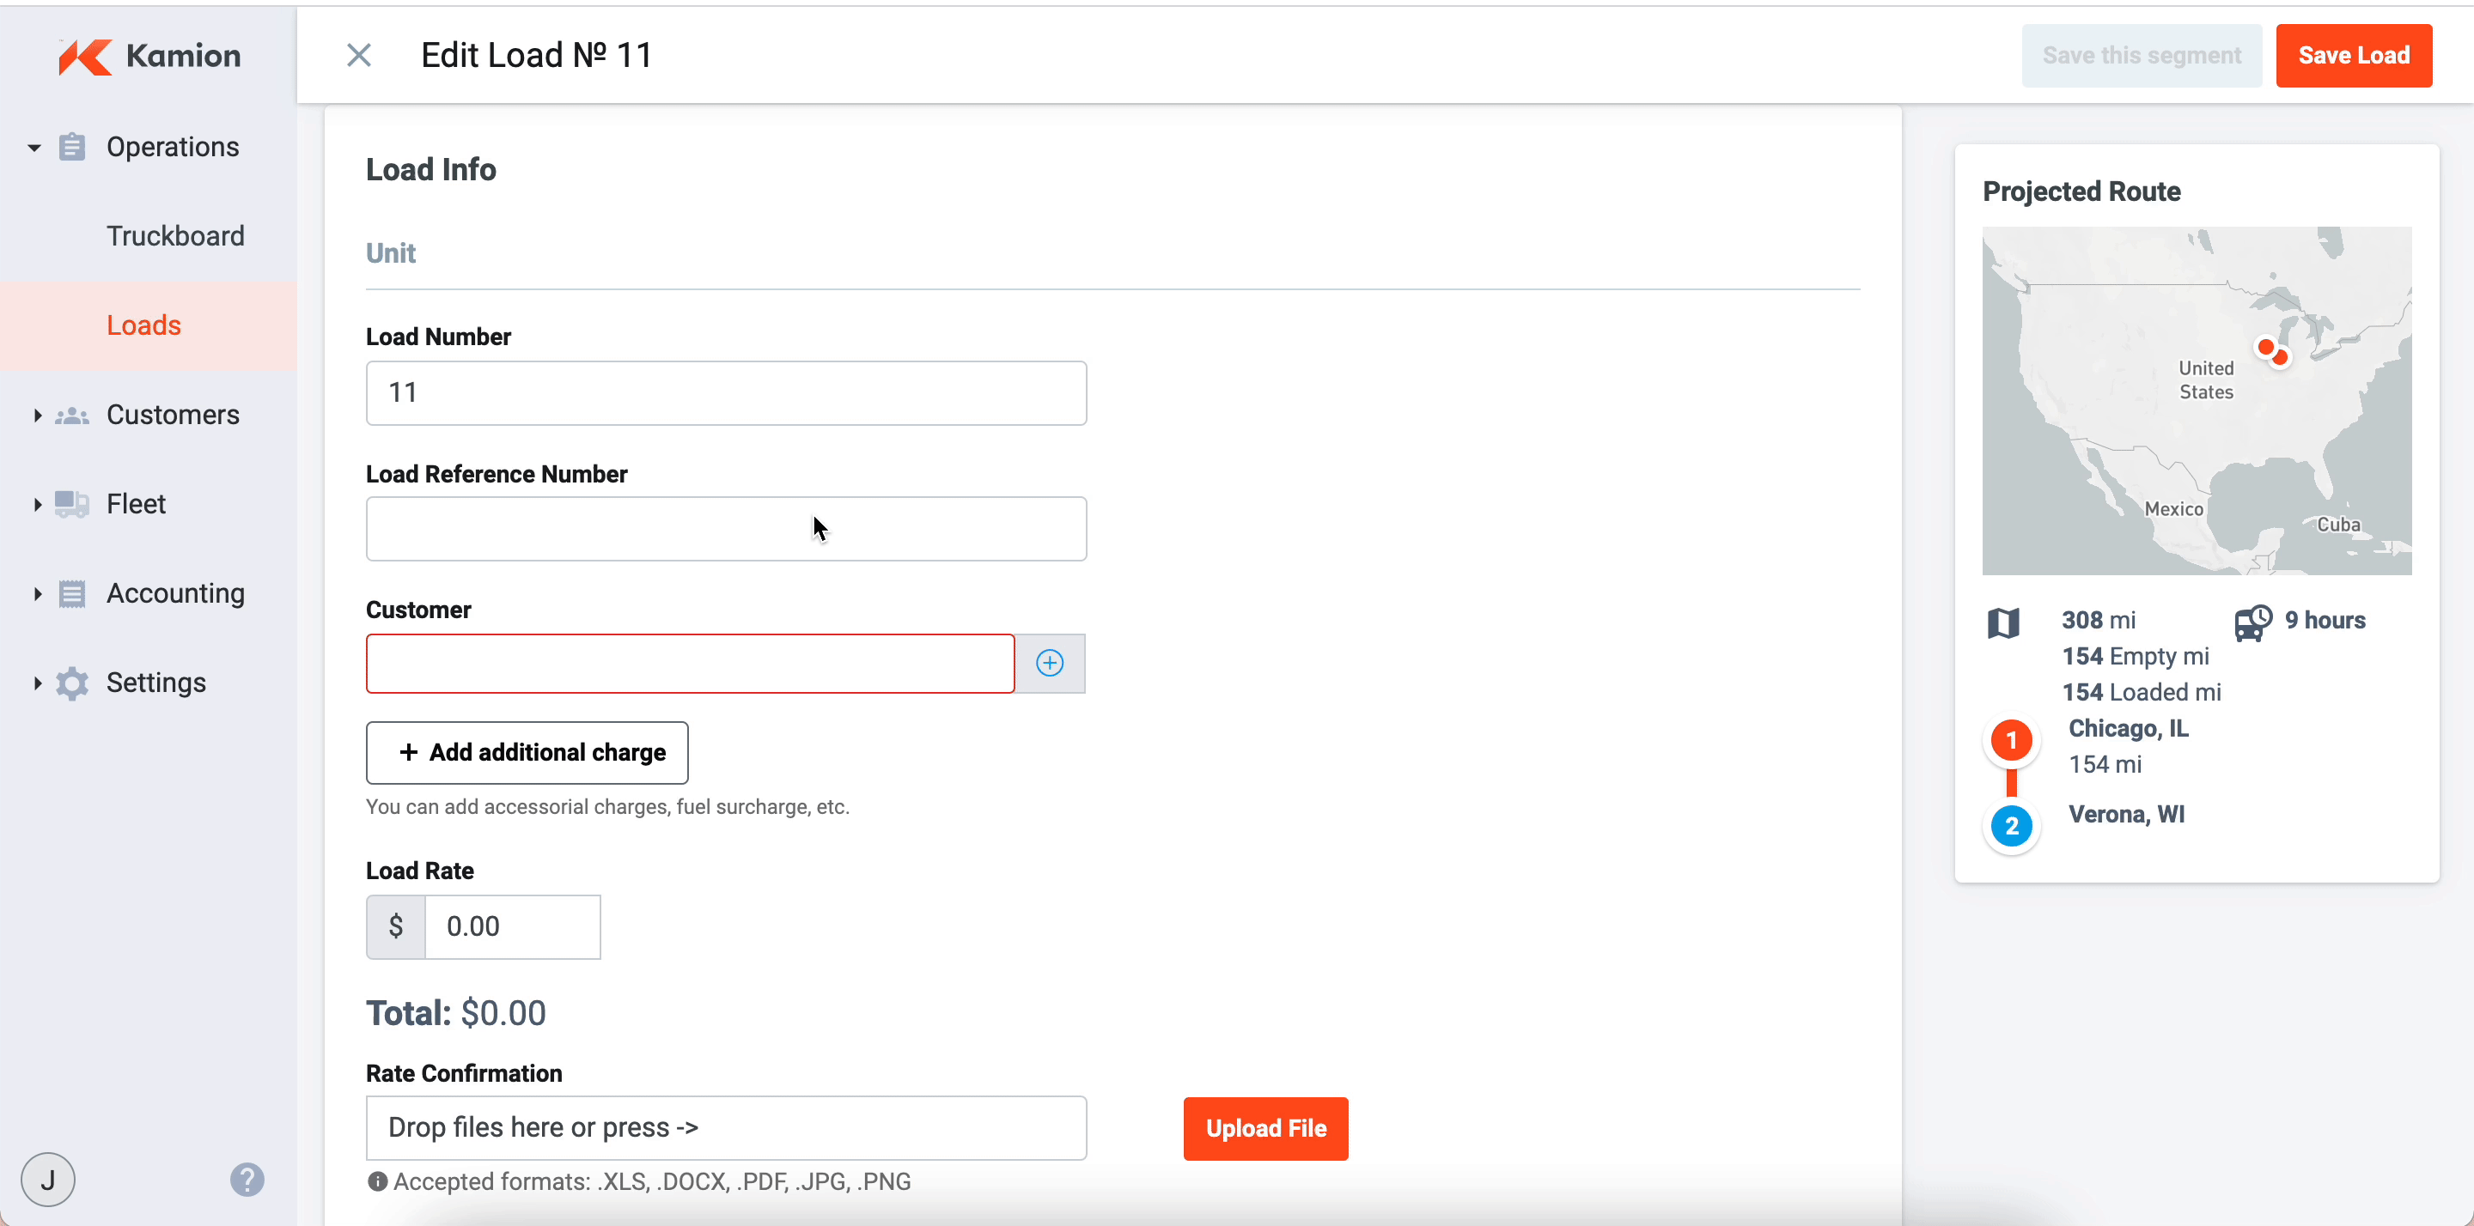The image size is (2474, 1226).
Task: Click the Upload File button
Action: click(1264, 1129)
